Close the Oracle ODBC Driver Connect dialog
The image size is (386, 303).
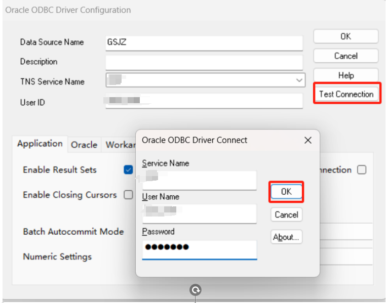pos(307,140)
